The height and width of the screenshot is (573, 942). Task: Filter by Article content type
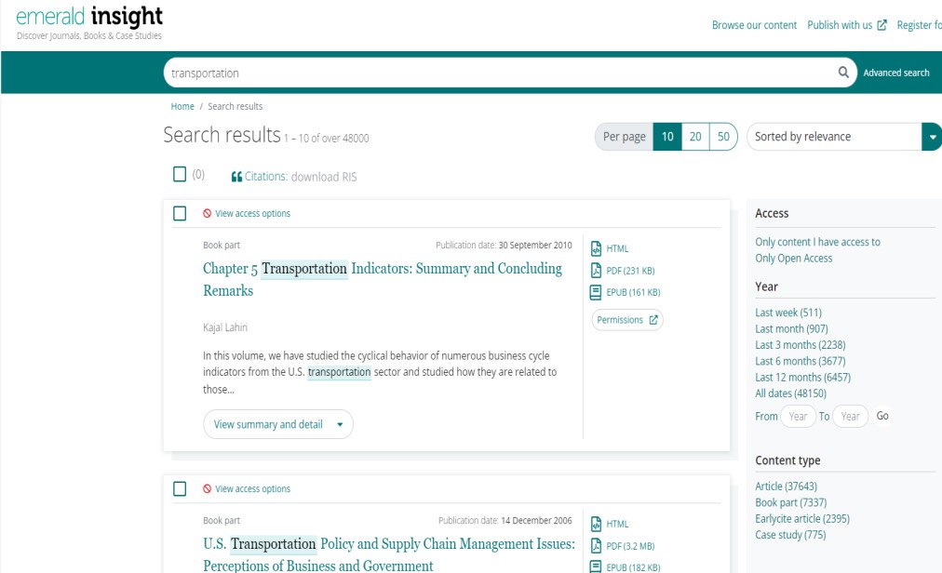(786, 486)
